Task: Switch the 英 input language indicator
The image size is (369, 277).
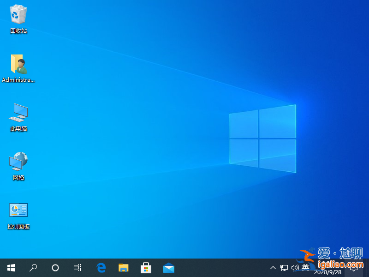Action: (305, 268)
